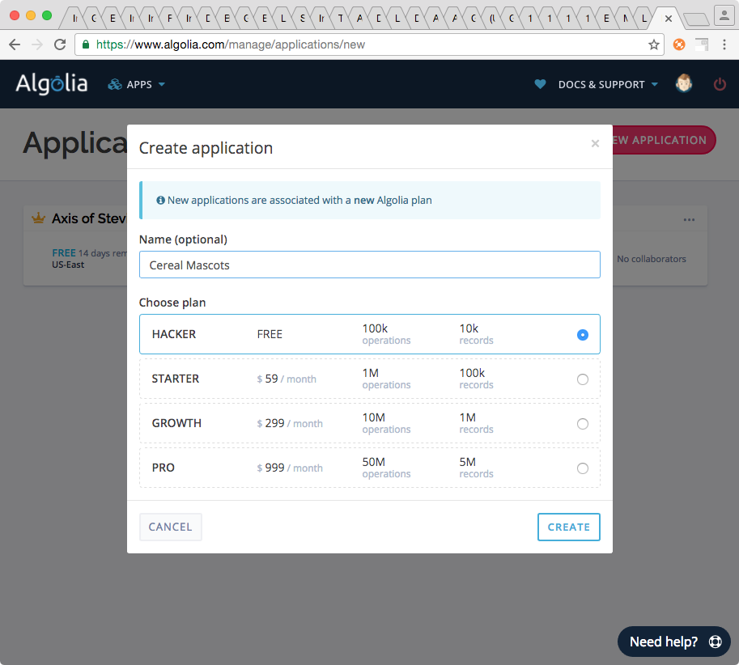Screen dimensions: 739x665
Task: Click the Axis of Steve application title
Action: [89, 218]
